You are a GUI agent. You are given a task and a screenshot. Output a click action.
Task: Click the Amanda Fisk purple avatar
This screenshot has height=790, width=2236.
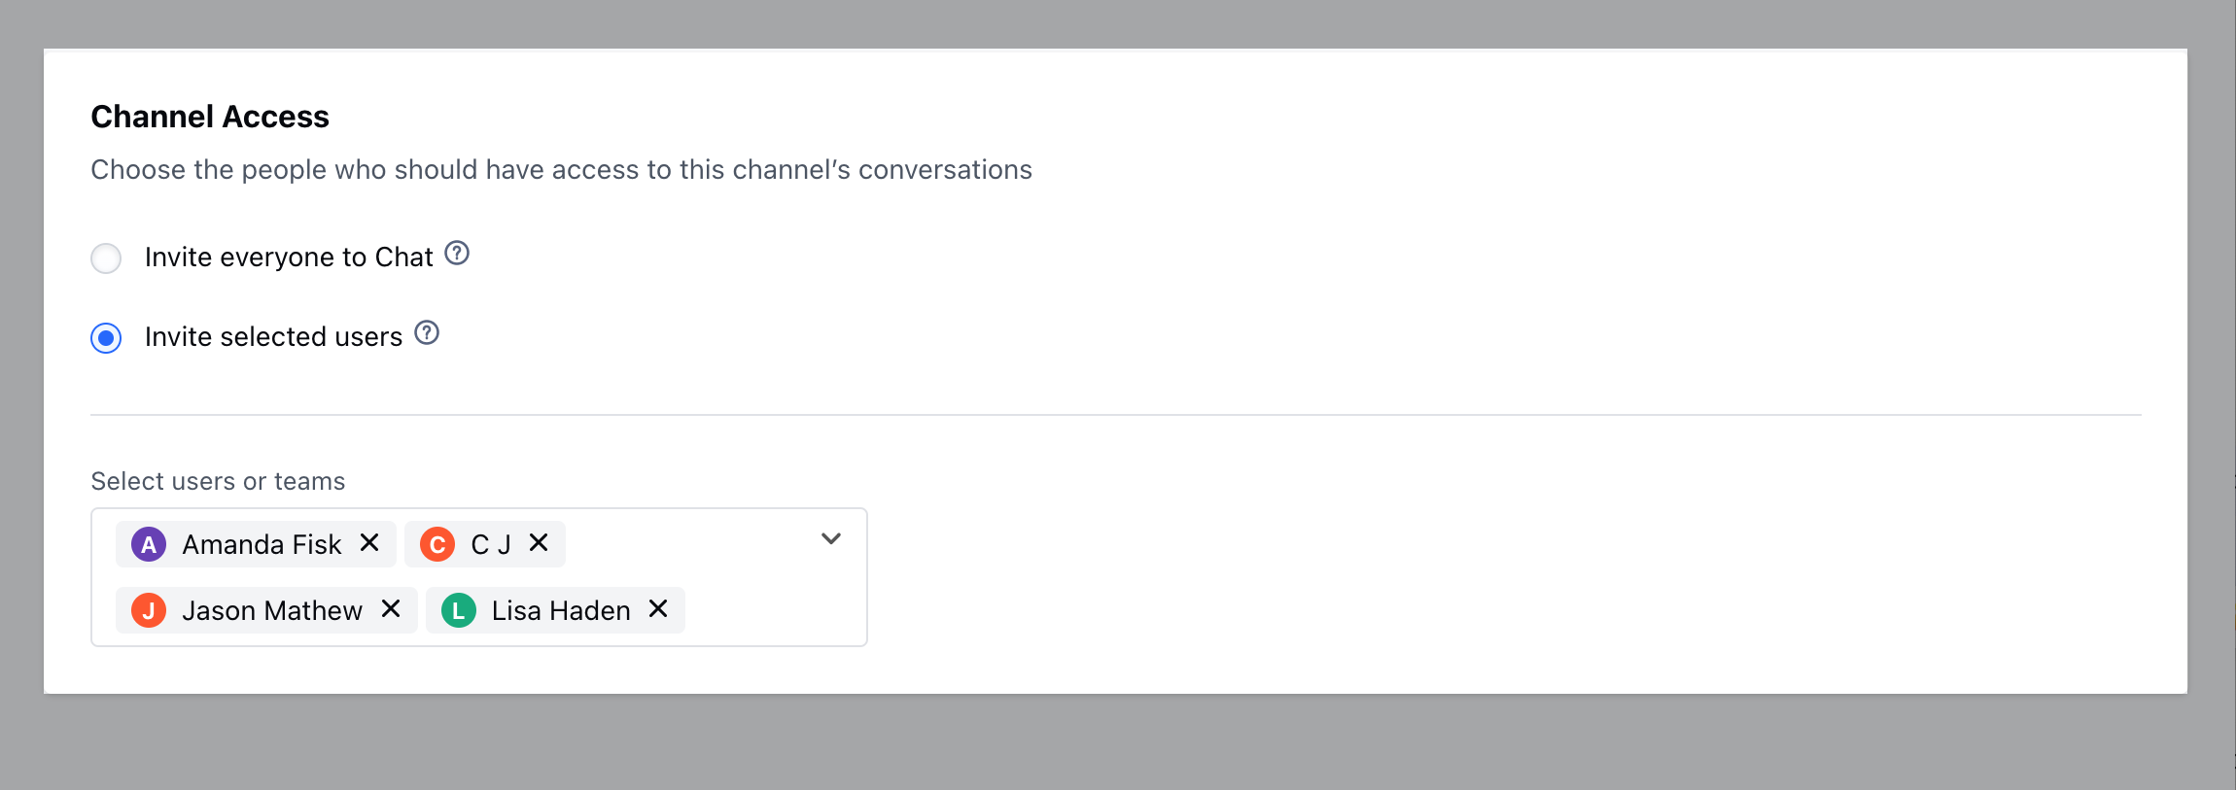click(x=149, y=544)
